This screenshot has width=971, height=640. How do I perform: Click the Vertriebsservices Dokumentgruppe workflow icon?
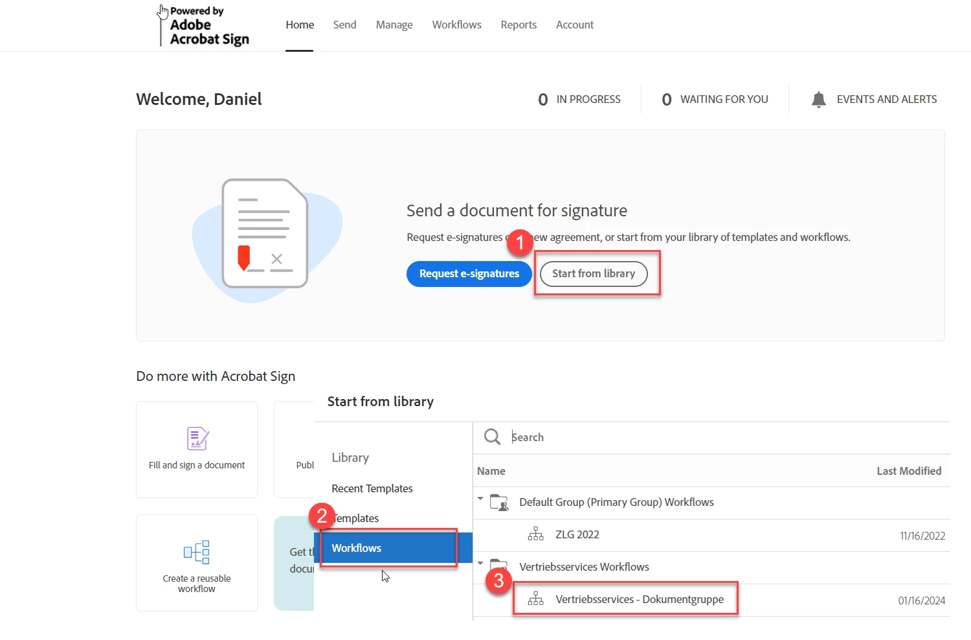pos(536,599)
